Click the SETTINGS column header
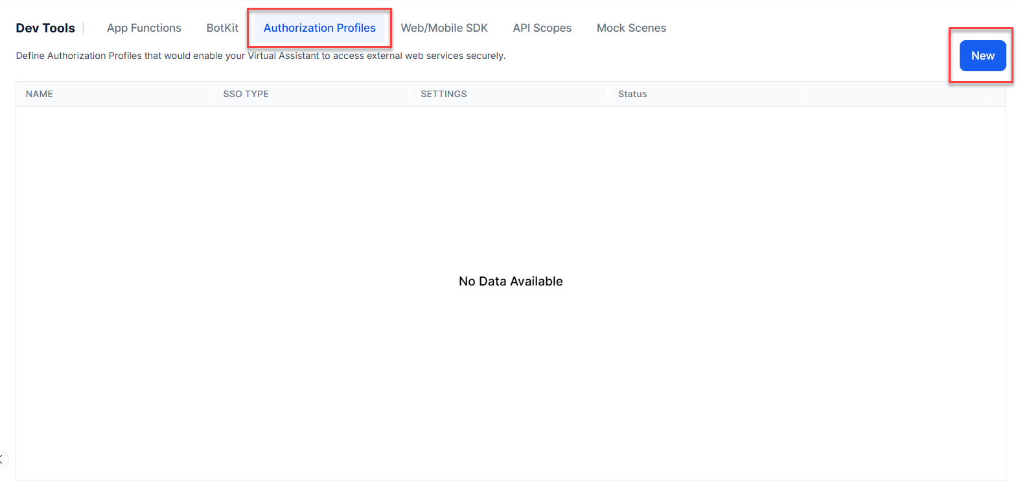This screenshot has height=483, width=1018. (x=443, y=94)
